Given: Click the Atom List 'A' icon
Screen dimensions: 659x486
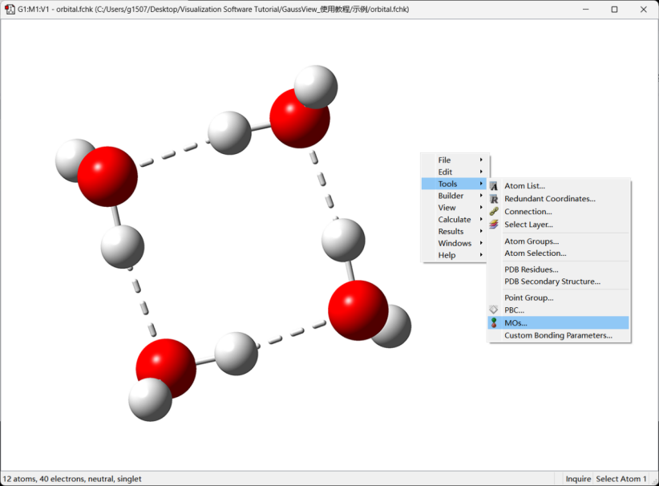Looking at the screenshot, I should coord(494,186).
